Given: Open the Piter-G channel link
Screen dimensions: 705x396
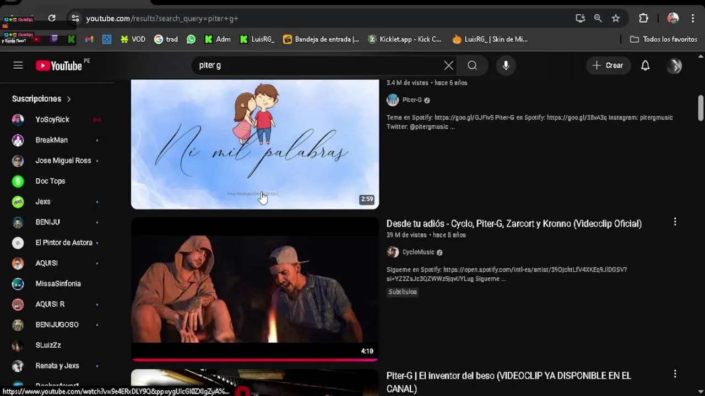Looking at the screenshot, I should (x=412, y=100).
